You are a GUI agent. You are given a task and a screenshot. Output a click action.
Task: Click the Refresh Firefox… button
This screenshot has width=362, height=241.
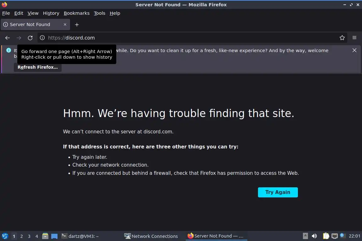(38, 67)
